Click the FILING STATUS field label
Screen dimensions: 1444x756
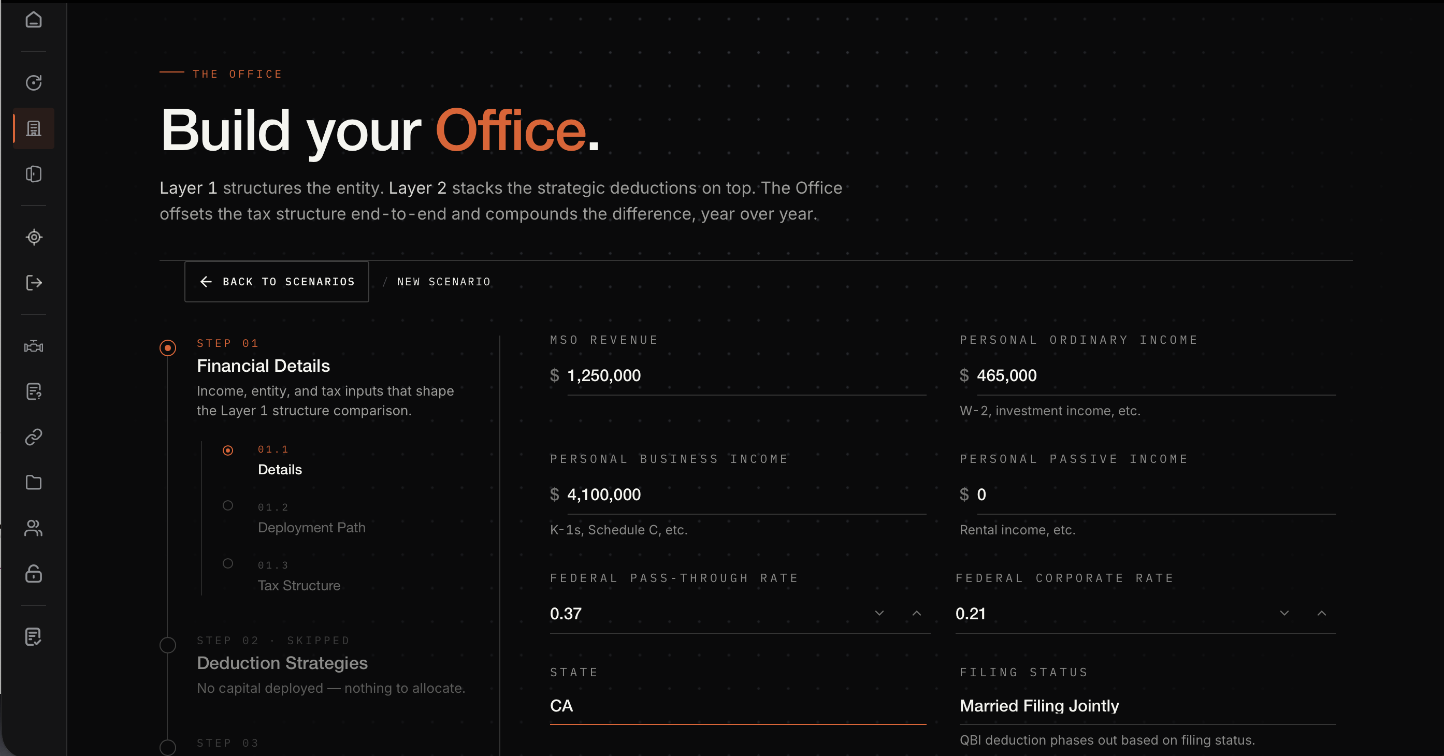(1024, 672)
